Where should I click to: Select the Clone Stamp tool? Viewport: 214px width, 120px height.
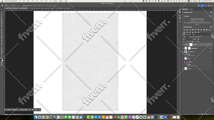2,30
